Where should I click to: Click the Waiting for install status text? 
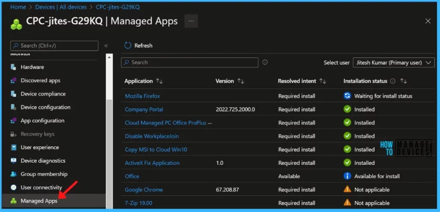pyautogui.click(x=383, y=96)
